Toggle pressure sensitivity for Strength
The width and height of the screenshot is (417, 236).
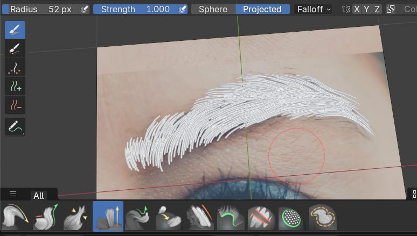coord(183,9)
